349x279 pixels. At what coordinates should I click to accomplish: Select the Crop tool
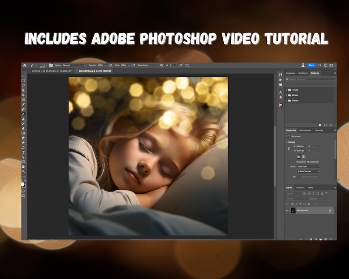tap(23, 95)
